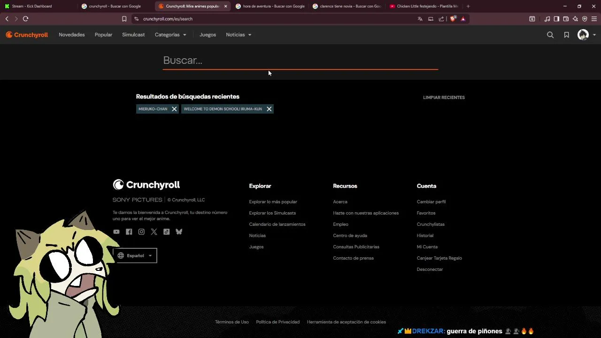The height and width of the screenshot is (338, 601).
Task: Open the browser hamburger menu
Action: click(594, 19)
